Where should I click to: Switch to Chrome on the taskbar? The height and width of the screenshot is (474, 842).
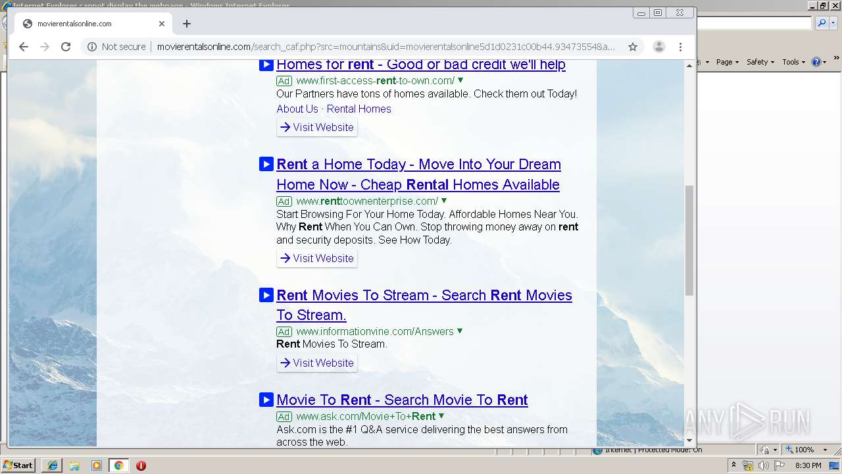pyautogui.click(x=118, y=465)
